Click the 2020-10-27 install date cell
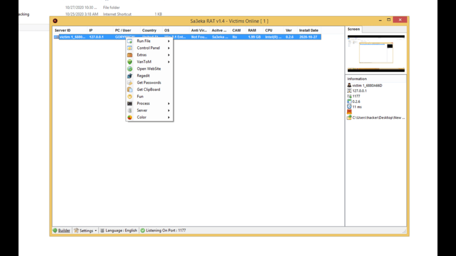 pos(308,37)
